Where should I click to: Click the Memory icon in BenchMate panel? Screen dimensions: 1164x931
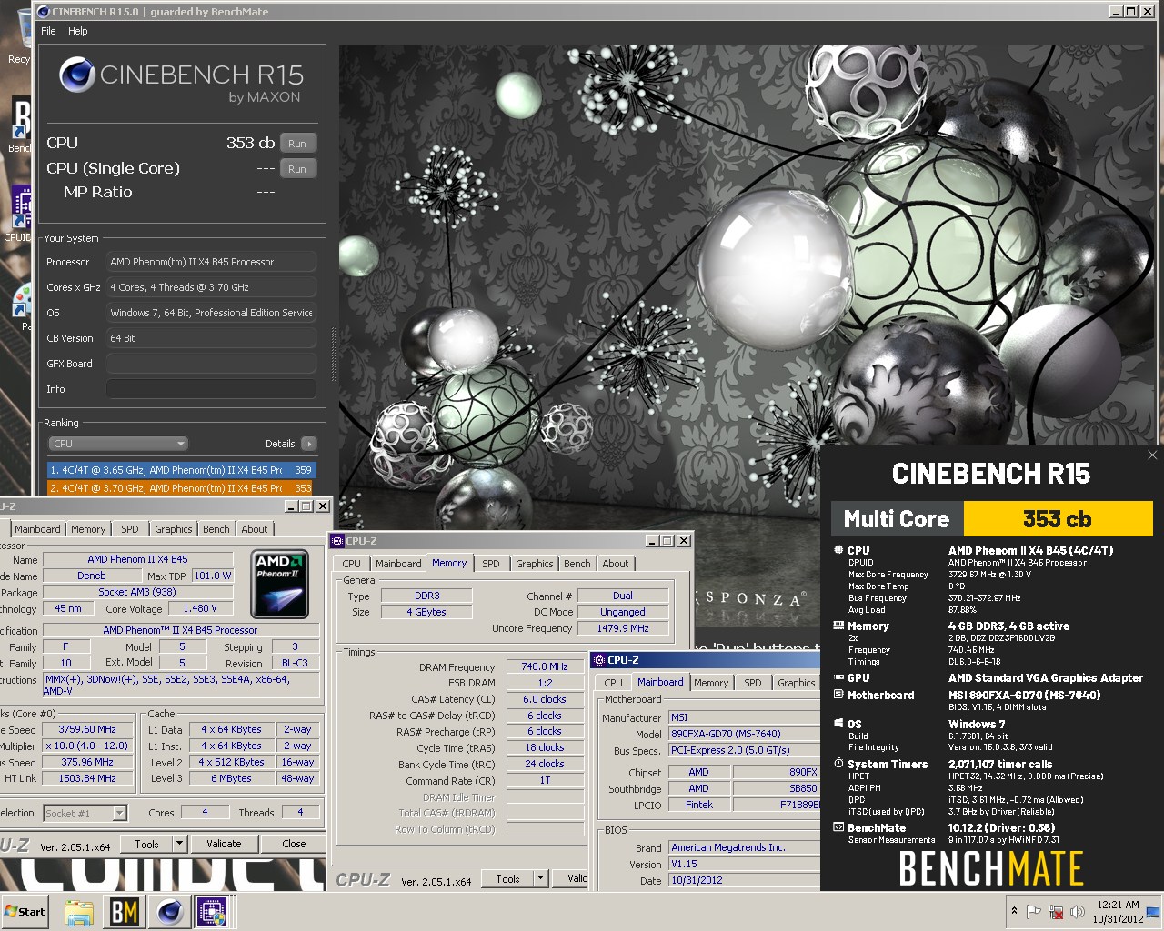(838, 626)
